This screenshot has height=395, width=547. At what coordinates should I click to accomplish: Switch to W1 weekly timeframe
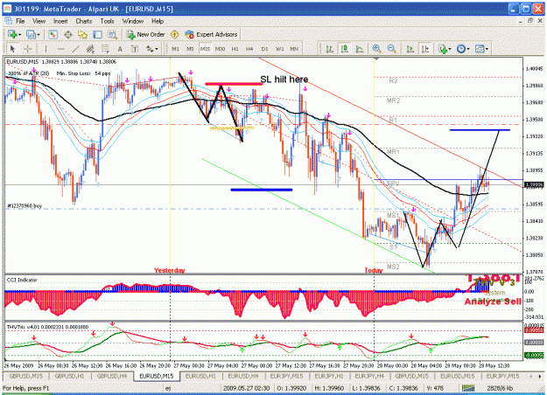(280, 49)
